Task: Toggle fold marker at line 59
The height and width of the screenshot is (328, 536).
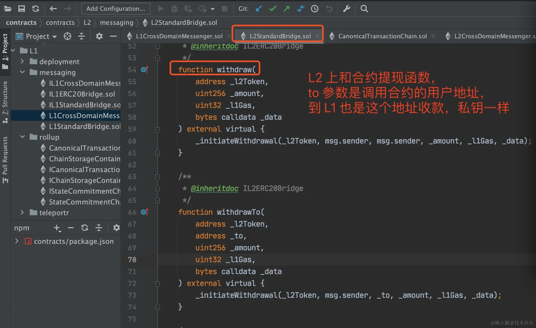Action: click(158, 129)
